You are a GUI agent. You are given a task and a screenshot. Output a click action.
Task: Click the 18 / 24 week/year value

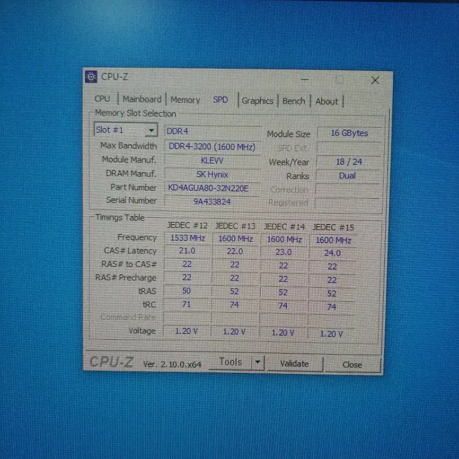(x=349, y=162)
